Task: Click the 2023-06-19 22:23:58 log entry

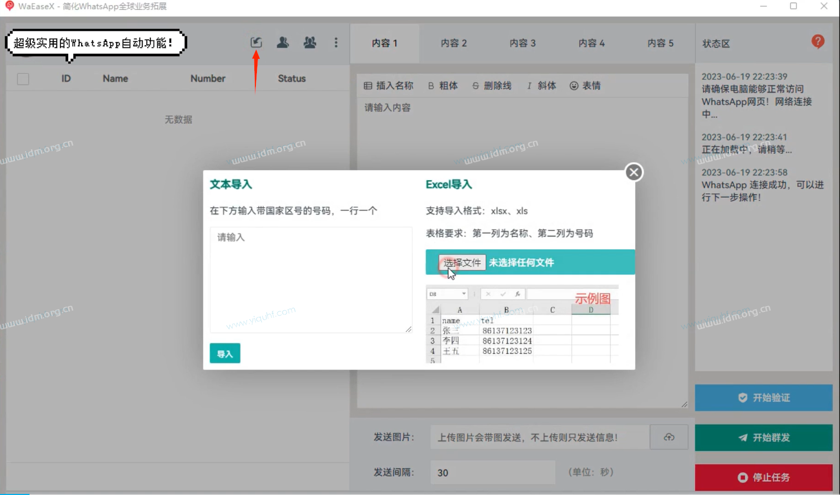Action: pos(763,185)
